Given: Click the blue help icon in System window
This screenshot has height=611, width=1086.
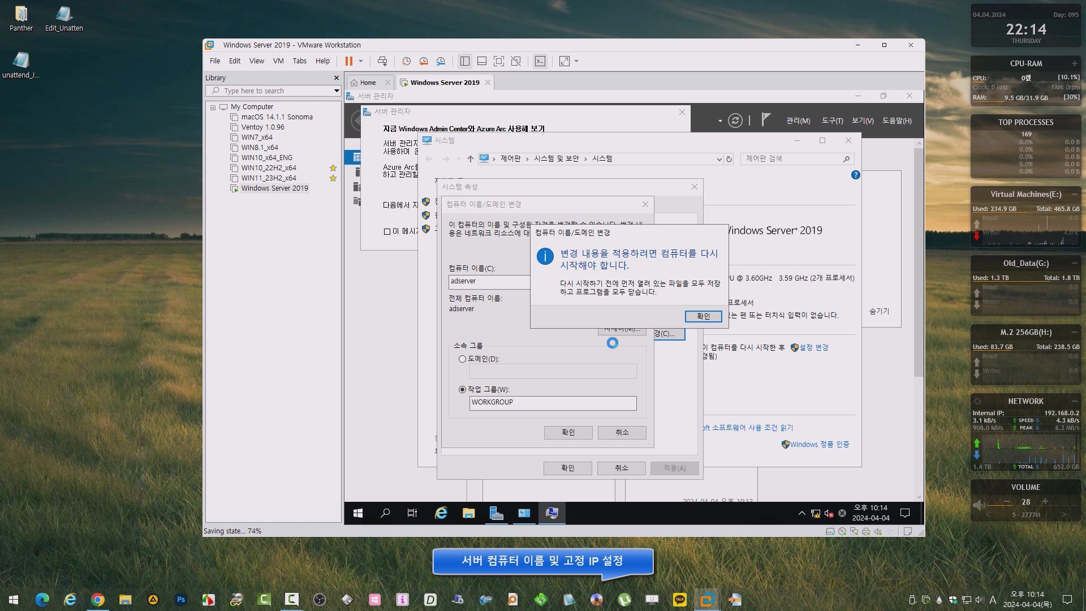Looking at the screenshot, I should [855, 175].
